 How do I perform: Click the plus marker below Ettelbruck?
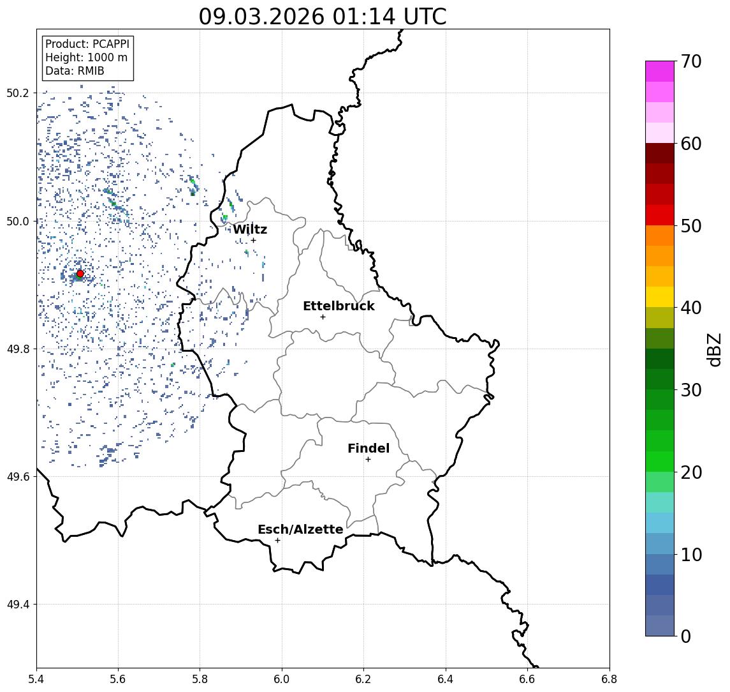click(323, 317)
